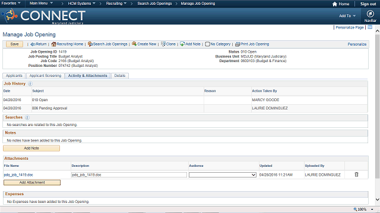Expand the Add To dropdown
The height and width of the screenshot is (213, 380).
point(347,16)
